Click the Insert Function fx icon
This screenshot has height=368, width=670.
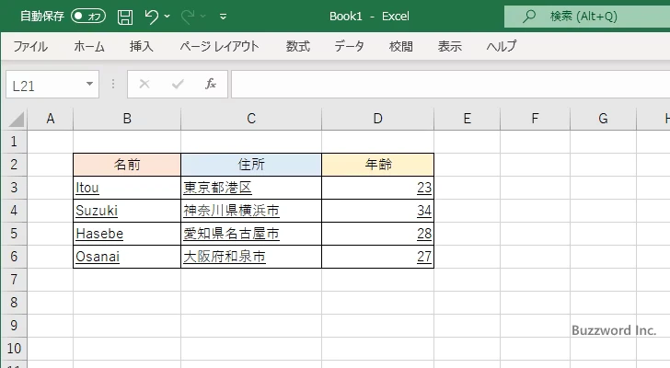click(x=211, y=84)
